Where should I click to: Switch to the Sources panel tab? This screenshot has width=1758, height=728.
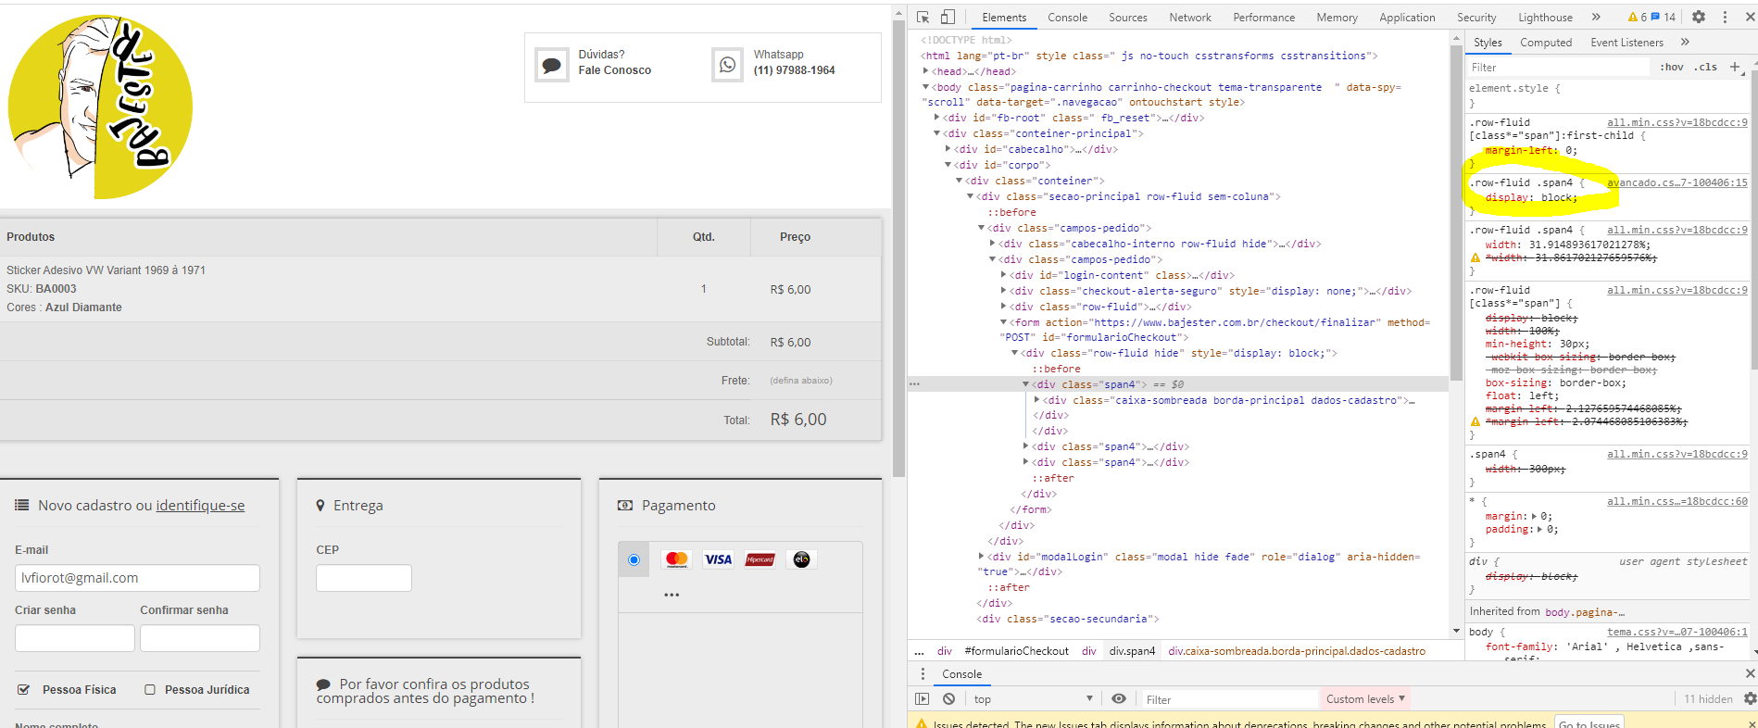point(1127,17)
